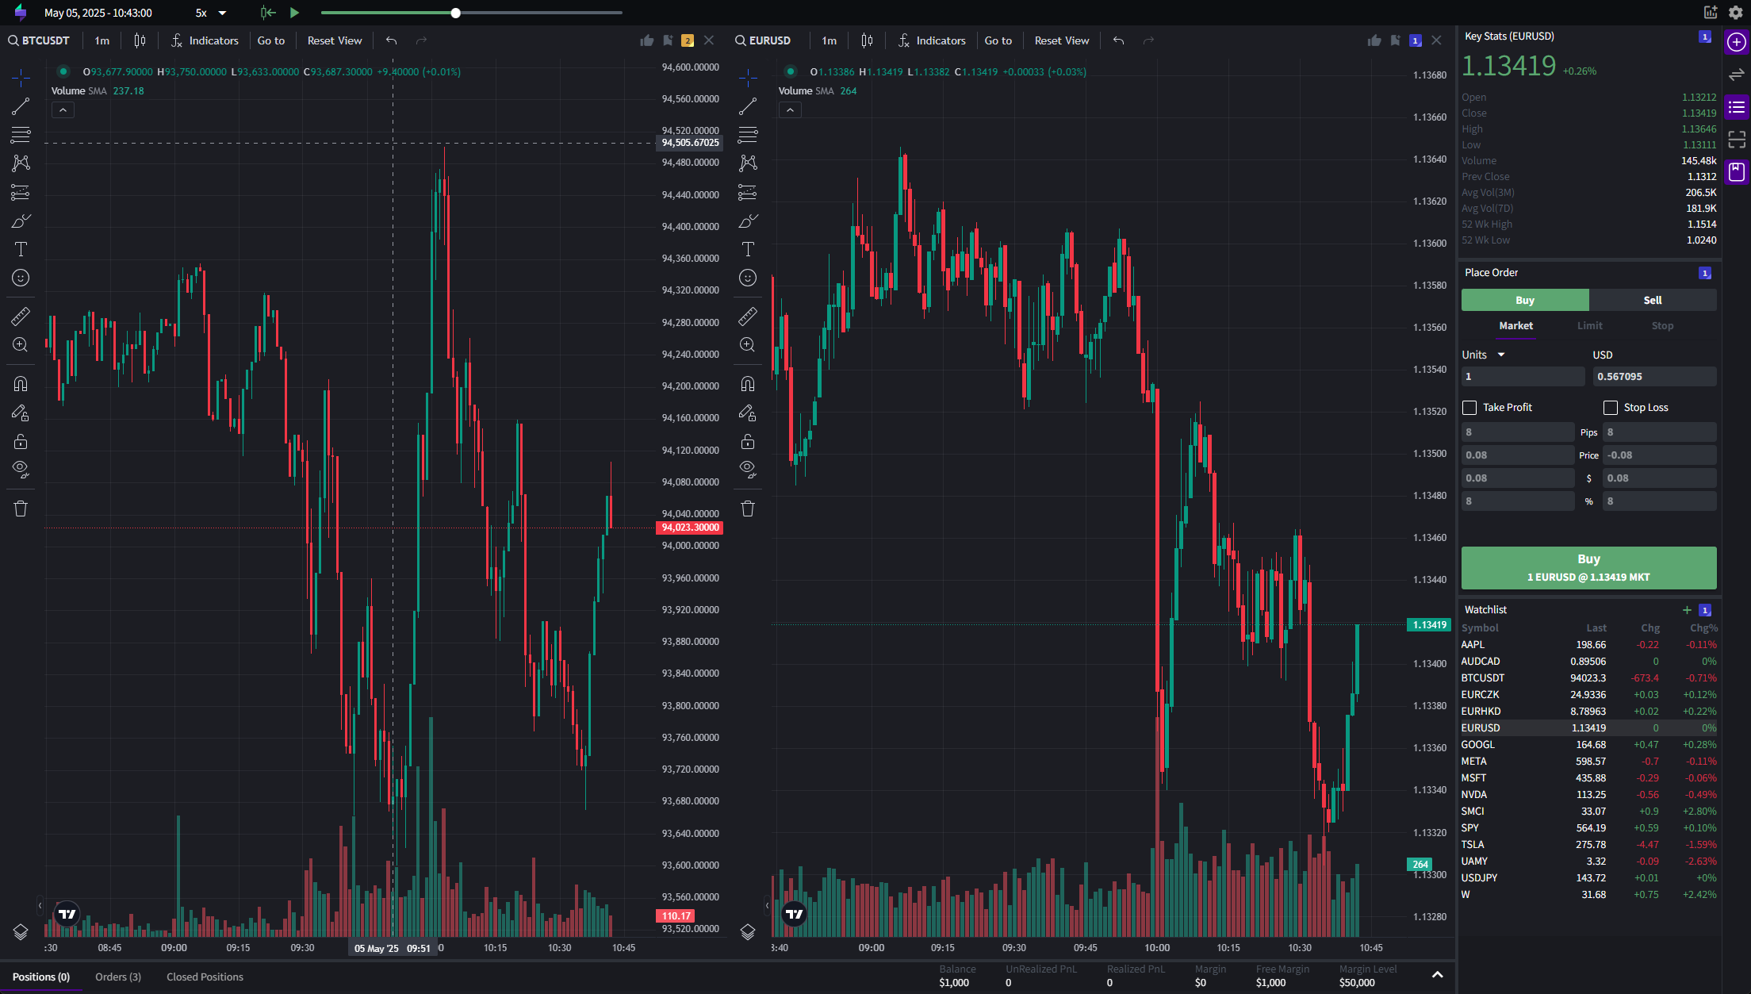Toggle lock all drawings in BTCUSDT chart
Viewport: 1751px width, 994px height.
[21, 441]
